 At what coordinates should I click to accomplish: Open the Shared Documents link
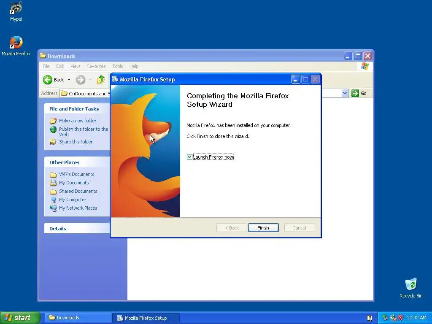(78, 191)
